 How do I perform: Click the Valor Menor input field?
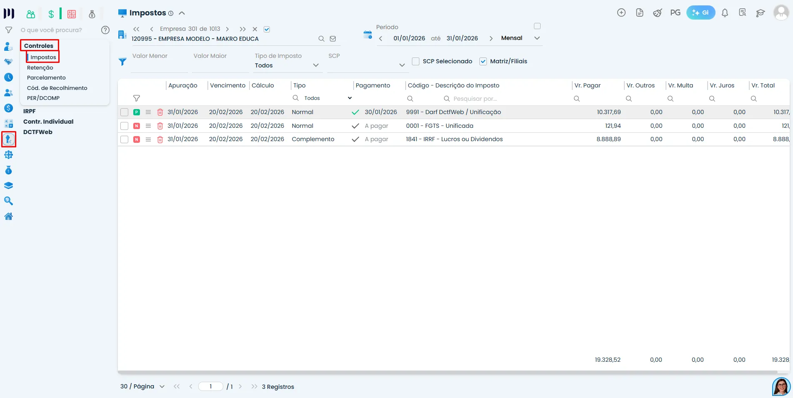159,66
